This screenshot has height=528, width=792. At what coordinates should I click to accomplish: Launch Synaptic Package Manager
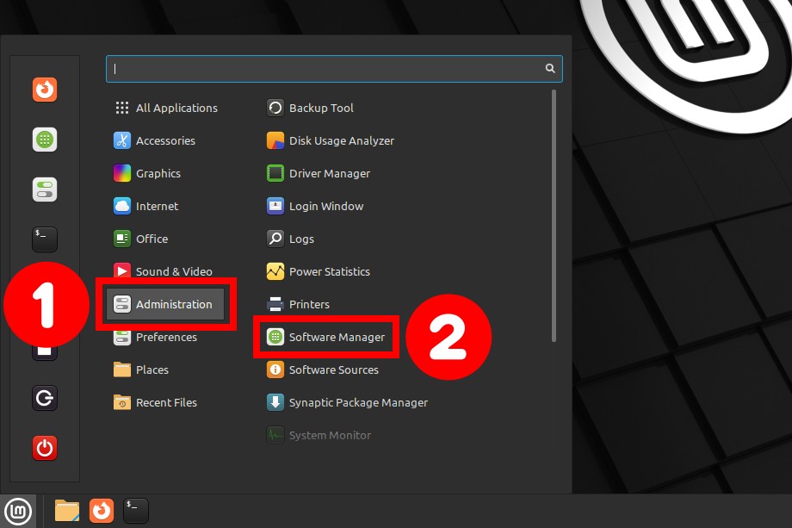(347, 403)
